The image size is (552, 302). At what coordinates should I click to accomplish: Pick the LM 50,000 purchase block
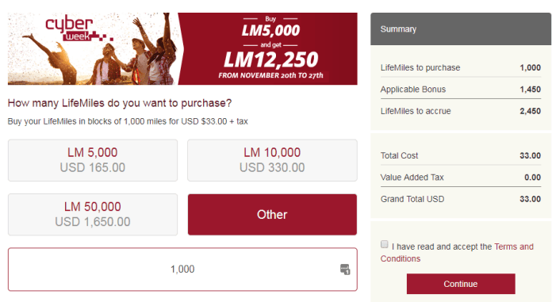pyautogui.click(x=93, y=214)
